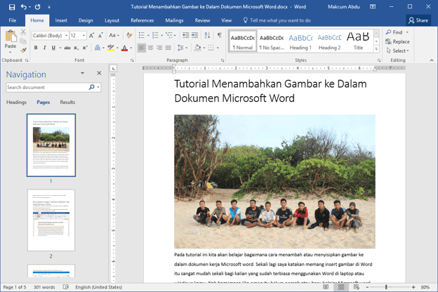This screenshot has width=438, height=292.
Task: Decrease font size with Shrink Font
Action: (x=100, y=36)
